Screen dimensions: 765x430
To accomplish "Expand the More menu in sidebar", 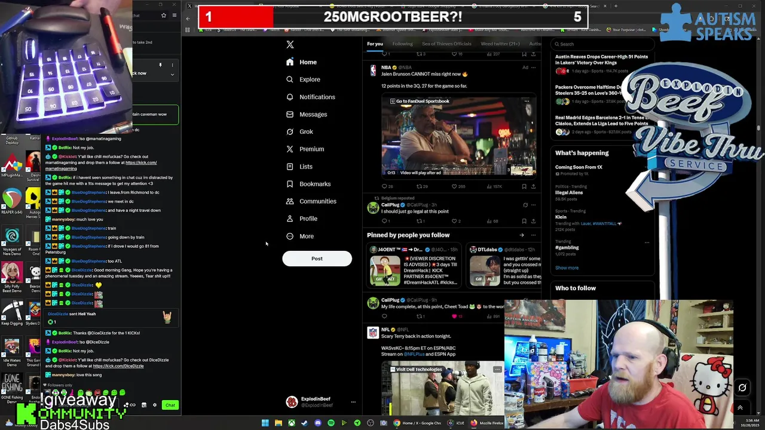I will [300, 236].
